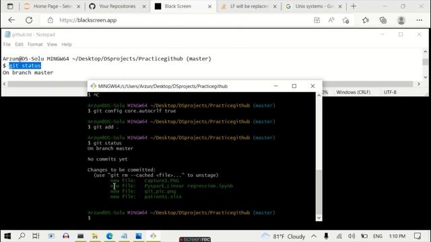The width and height of the screenshot is (431, 242).
Task: Open Notepad Help menu
Action: [67, 44]
